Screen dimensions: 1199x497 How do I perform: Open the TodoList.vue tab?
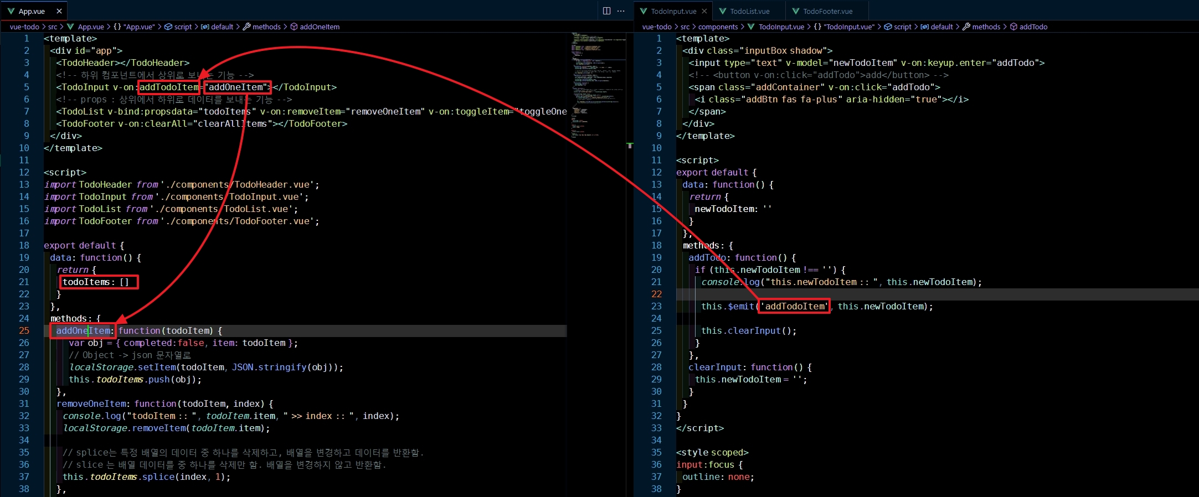pos(750,11)
